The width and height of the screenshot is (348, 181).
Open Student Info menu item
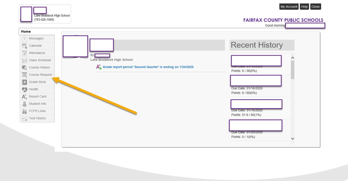coord(37,104)
